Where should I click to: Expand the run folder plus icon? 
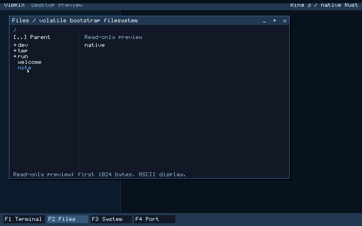(x=15, y=56)
